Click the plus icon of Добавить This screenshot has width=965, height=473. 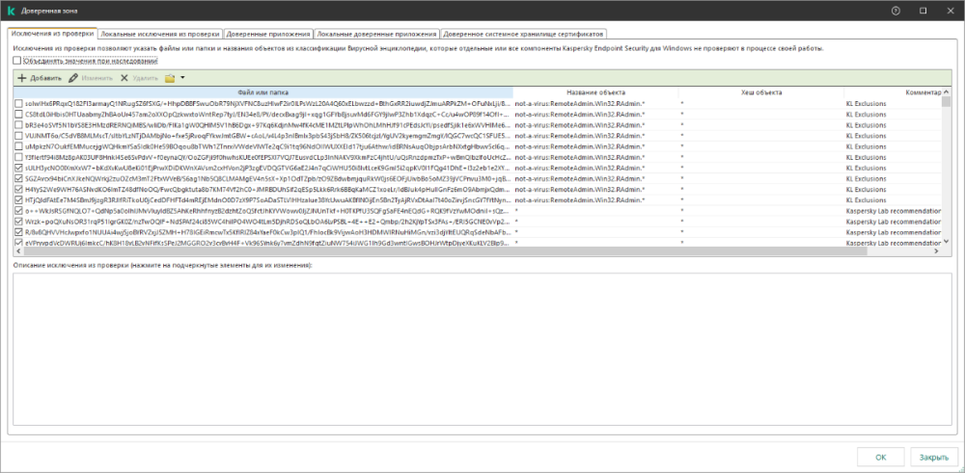[x=21, y=79]
